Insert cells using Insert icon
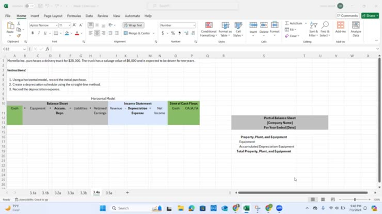 (x=253, y=26)
